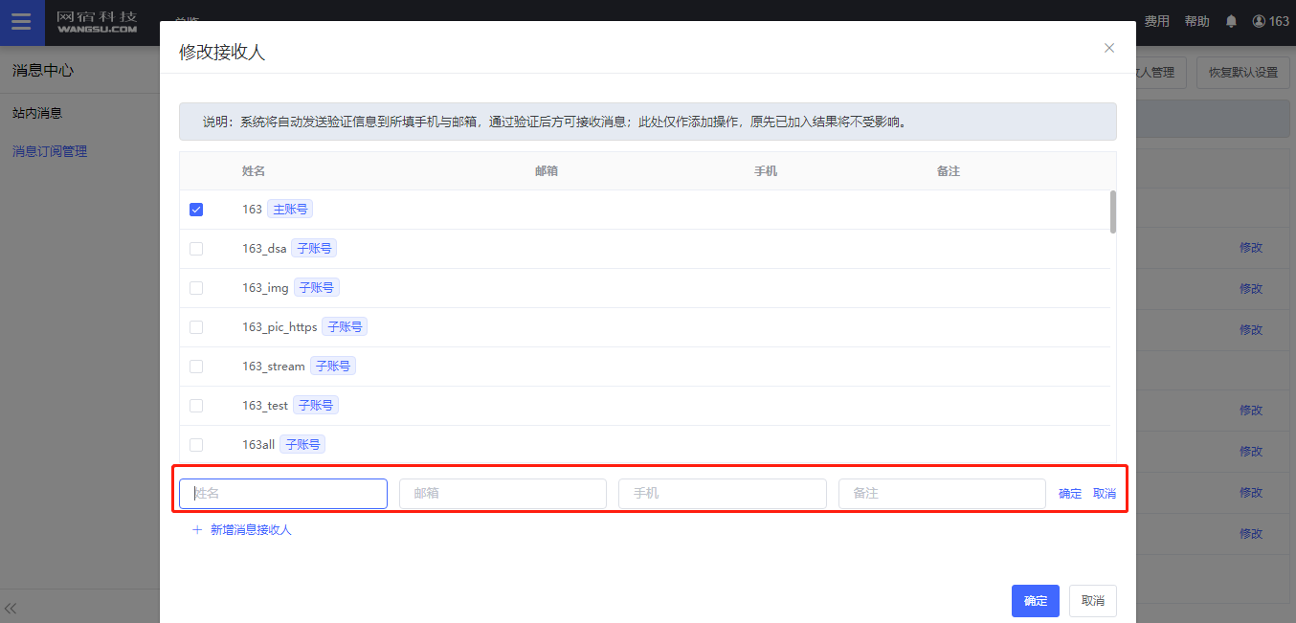This screenshot has width=1296, height=623.
Task: Collapse the sidebar with double-chevron icon
Action: pos(11,608)
